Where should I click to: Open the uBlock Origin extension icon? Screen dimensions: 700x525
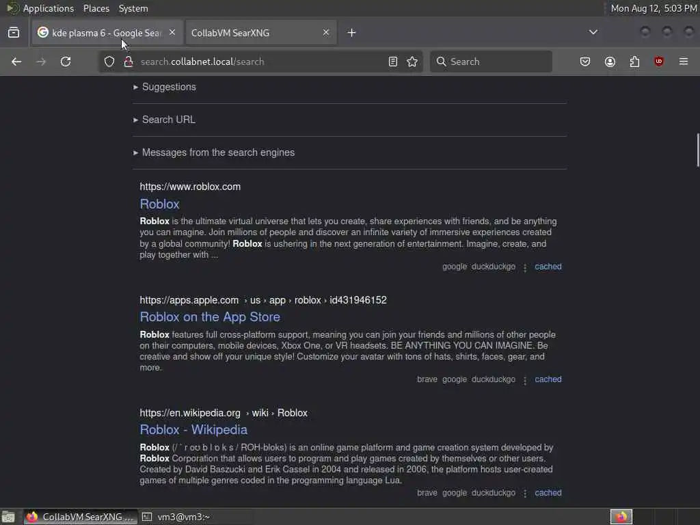[x=659, y=62]
